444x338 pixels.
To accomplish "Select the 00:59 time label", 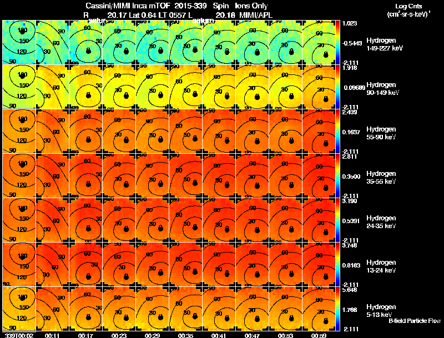I will point(319,335).
